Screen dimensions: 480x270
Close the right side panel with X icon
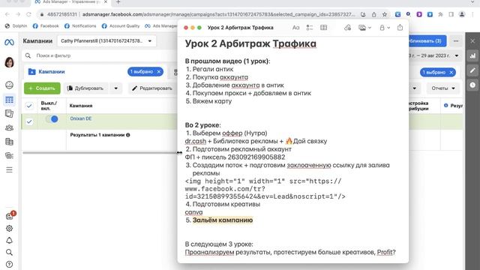472,40
